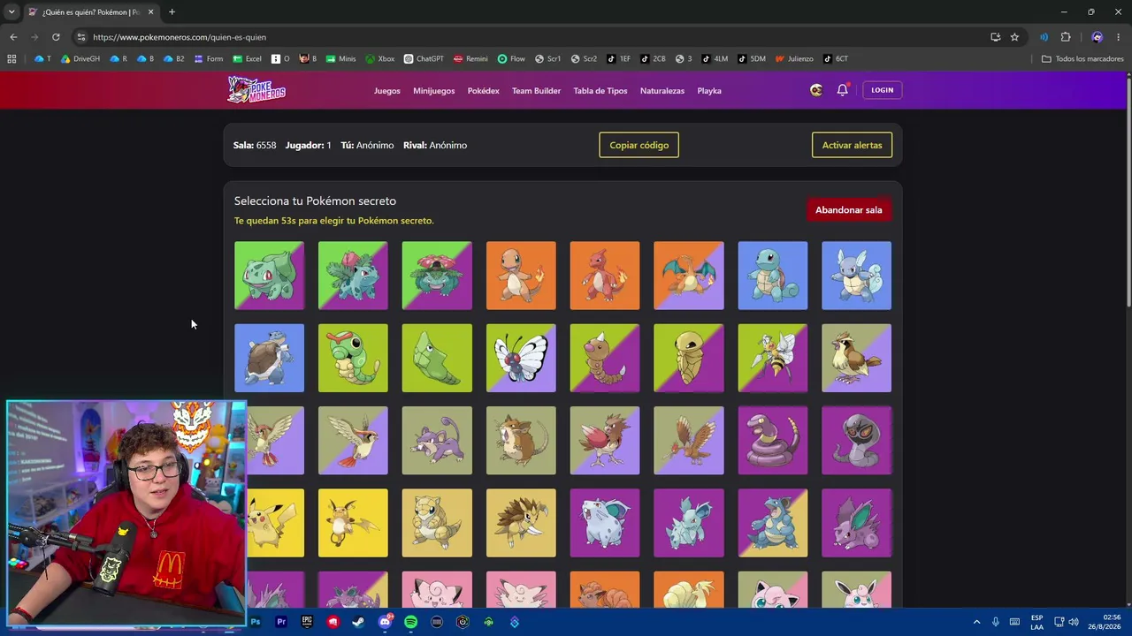The image size is (1132, 636).
Task: Expand the tab search dropdown
Action: [11, 12]
